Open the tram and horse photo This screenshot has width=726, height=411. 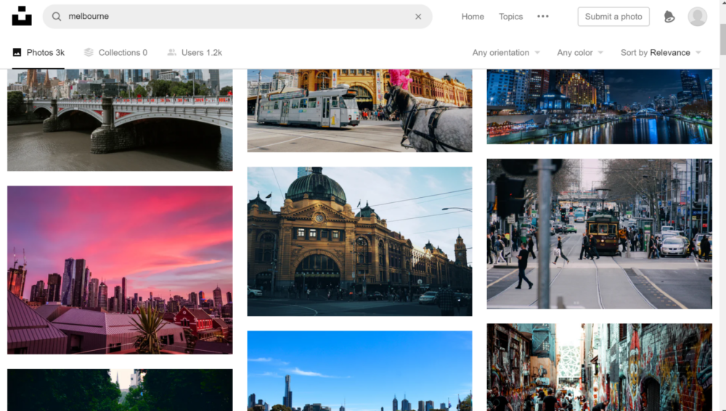coord(360,110)
